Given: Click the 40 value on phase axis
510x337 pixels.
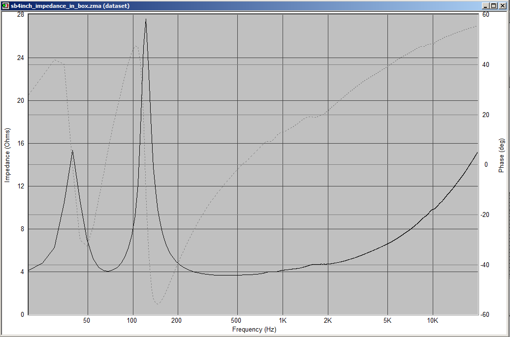Looking at the screenshot, I should 485,64.
